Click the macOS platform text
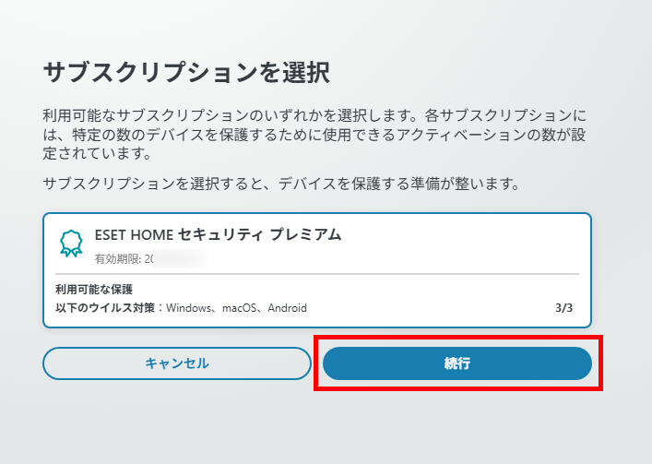Screen dimensions: 652x464 coord(243,308)
